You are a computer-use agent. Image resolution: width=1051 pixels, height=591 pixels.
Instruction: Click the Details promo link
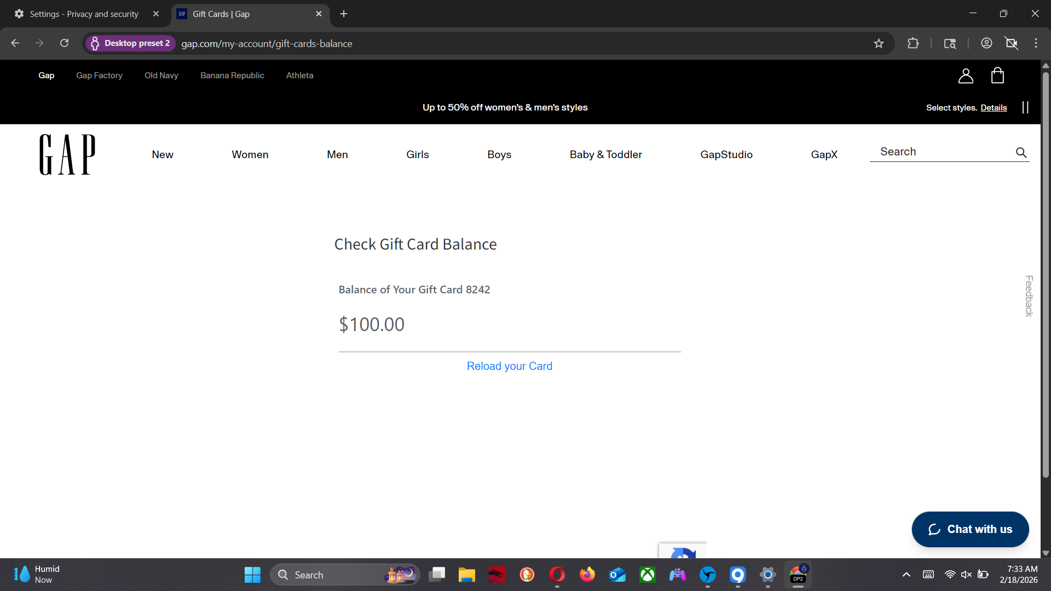coord(994,108)
